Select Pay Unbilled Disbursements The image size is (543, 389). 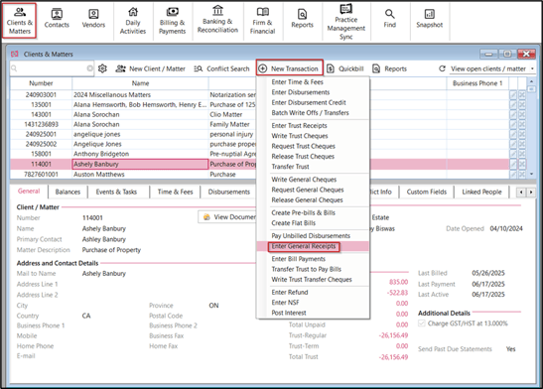311,236
